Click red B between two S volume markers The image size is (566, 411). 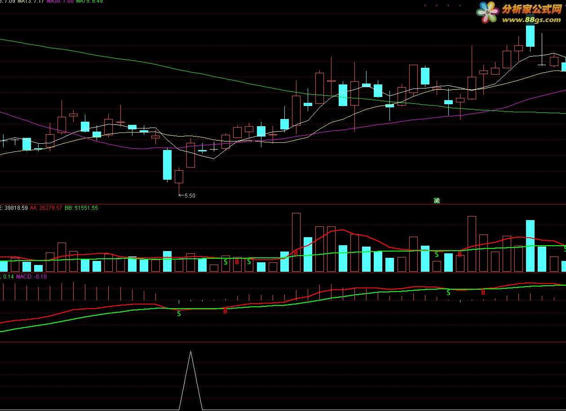237,261
